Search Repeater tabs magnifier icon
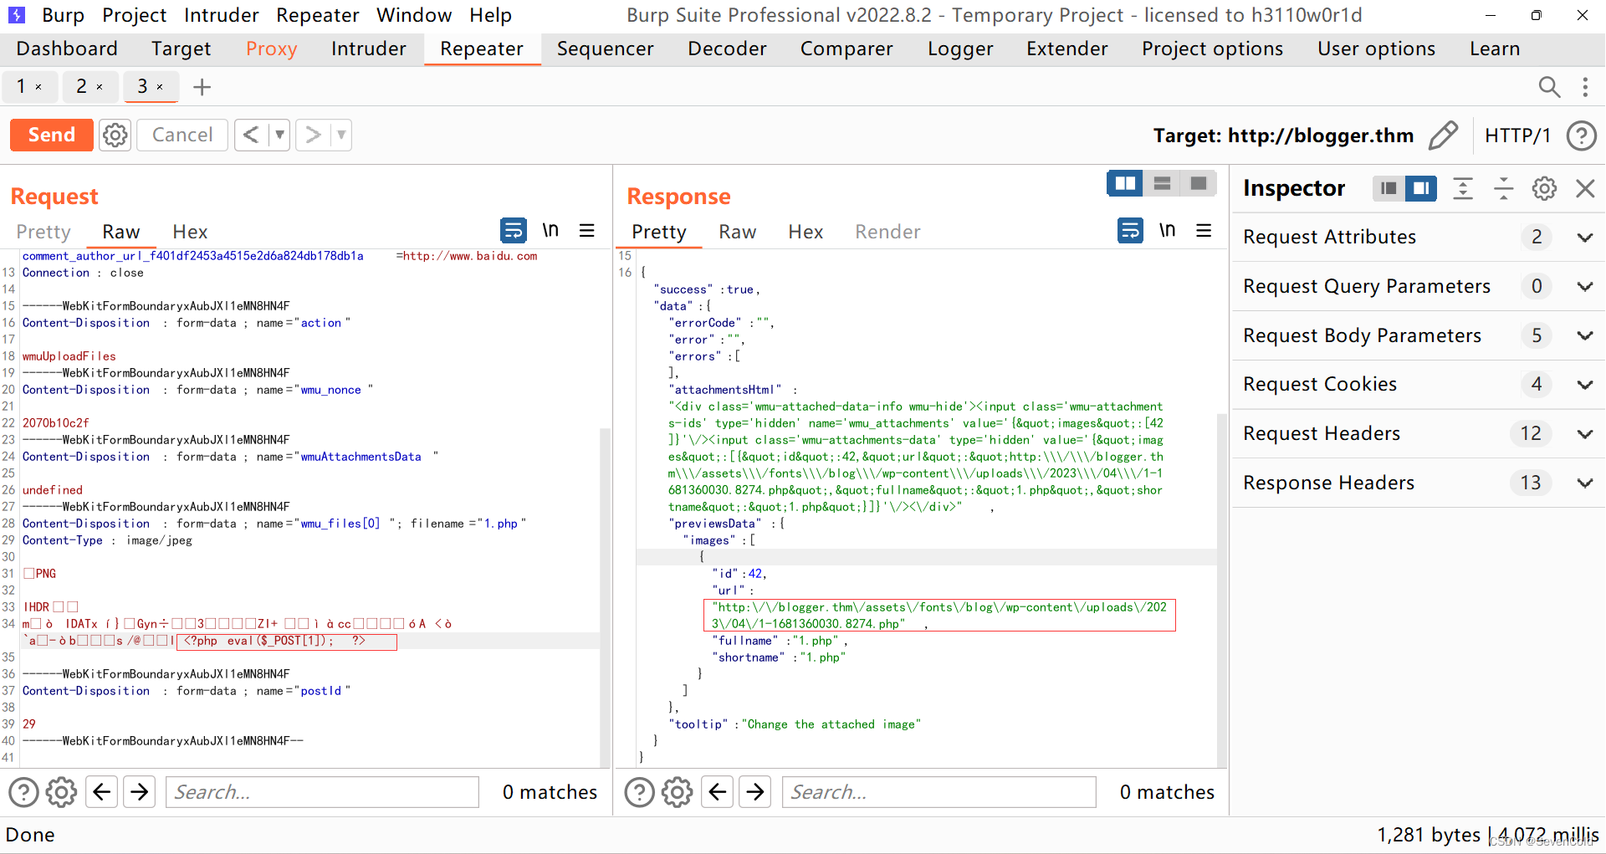The height and width of the screenshot is (854, 1606). pyautogui.click(x=1549, y=87)
